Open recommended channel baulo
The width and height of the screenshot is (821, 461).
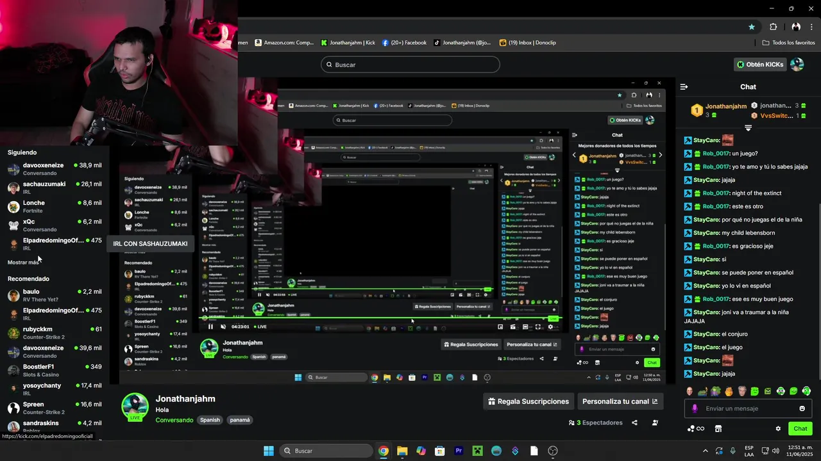55,295
